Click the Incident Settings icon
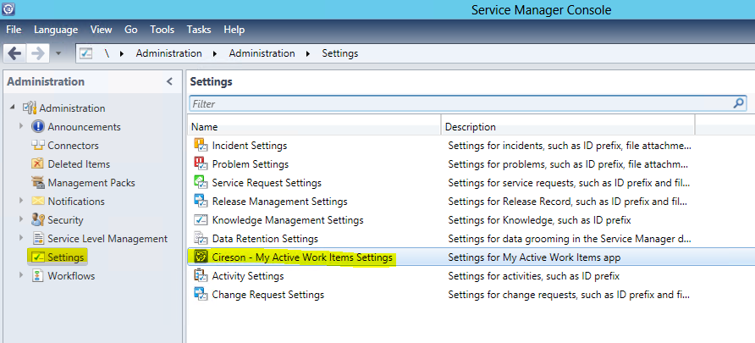The height and width of the screenshot is (343, 755). (201, 146)
